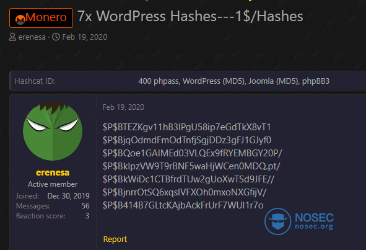Open erenesa's green avatar profile picture
Screen dimensions: 366x250
53,131
